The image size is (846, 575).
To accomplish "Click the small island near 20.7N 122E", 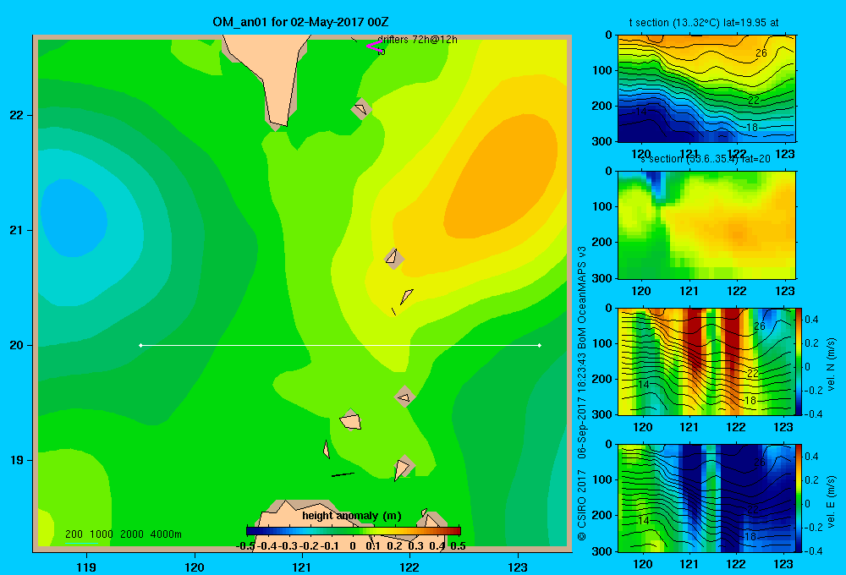I will point(393,258).
